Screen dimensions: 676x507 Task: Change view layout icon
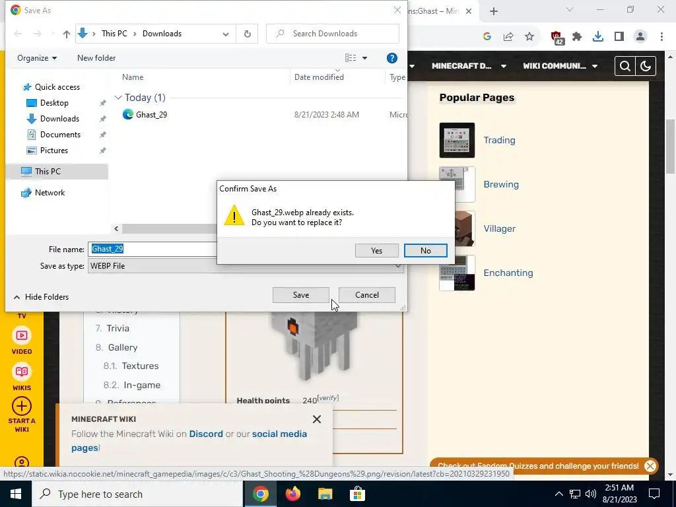click(x=351, y=58)
